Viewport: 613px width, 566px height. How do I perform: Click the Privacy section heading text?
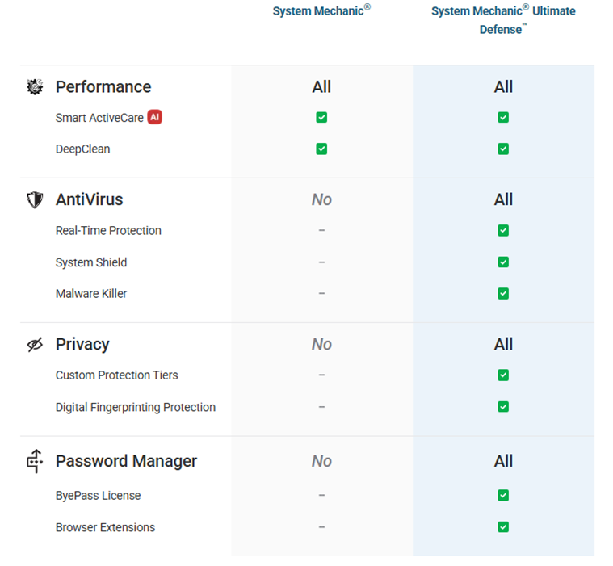tap(82, 345)
